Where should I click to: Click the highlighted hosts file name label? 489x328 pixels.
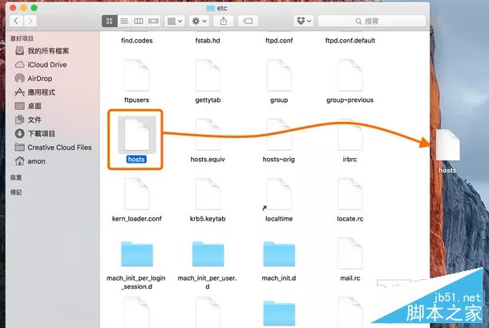[136, 159]
